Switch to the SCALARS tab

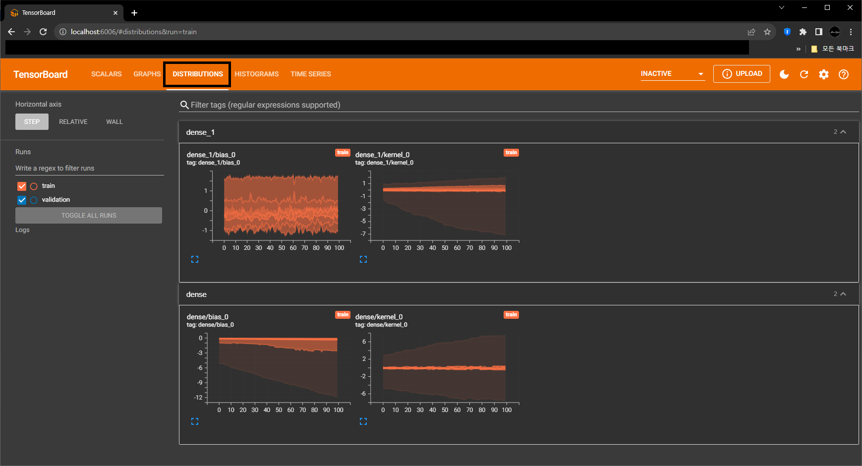(x=106, y=74)
